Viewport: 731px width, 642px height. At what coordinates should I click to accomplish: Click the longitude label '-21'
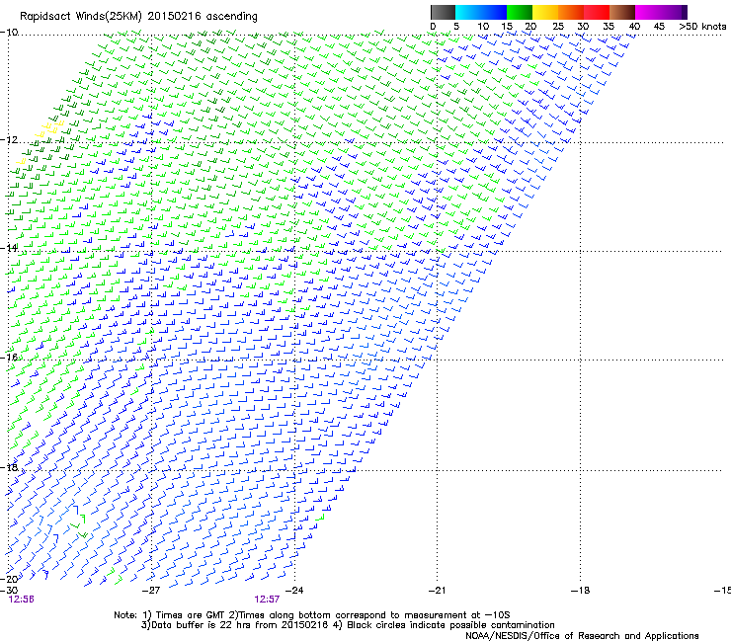tap(438, 591)
